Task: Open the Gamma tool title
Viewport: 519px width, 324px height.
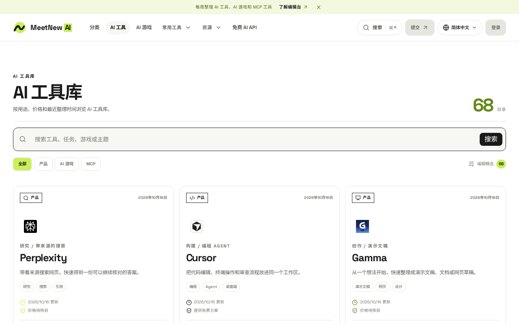Action: 369,258
